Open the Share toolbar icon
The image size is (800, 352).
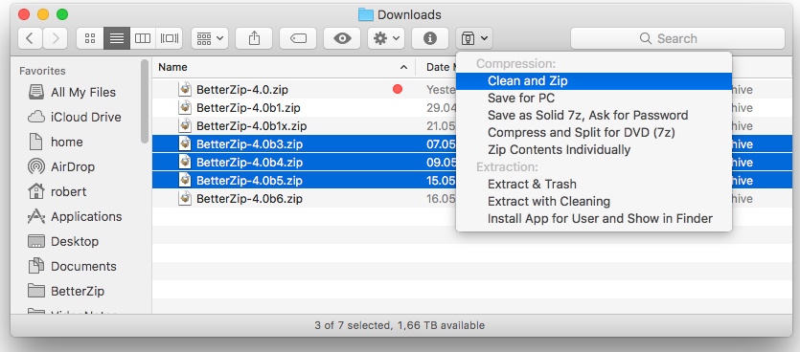tap(254, 38)
